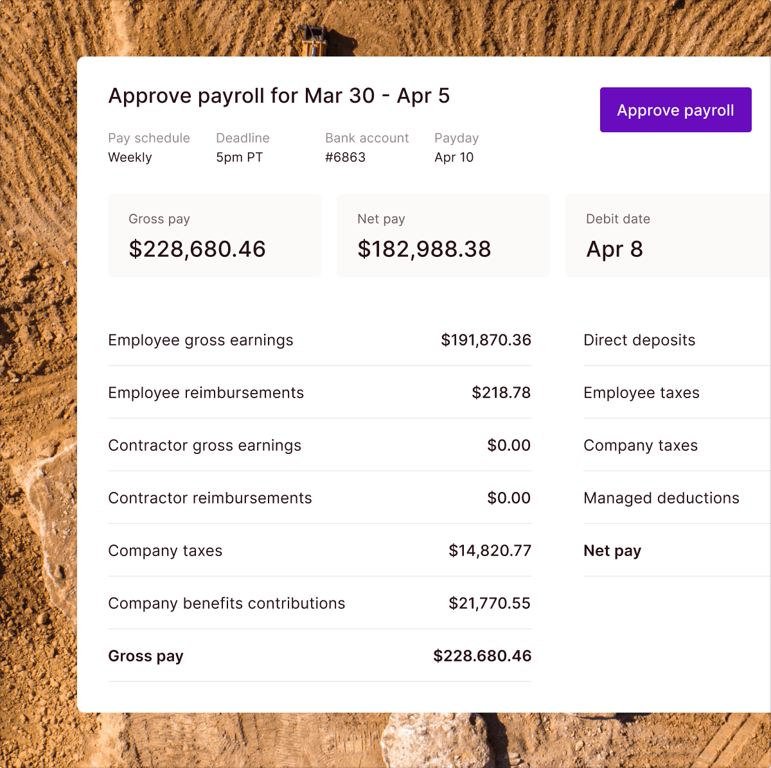Click Company taxes in the right column
The width and height of the screenshot is (771, 768).
coord(668,445)
